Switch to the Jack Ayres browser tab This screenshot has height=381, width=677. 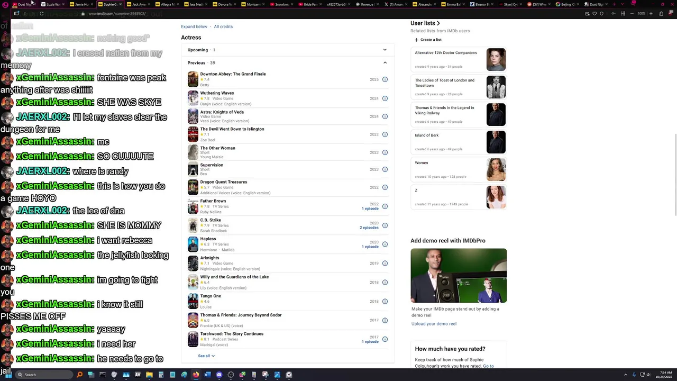point(139,4)
